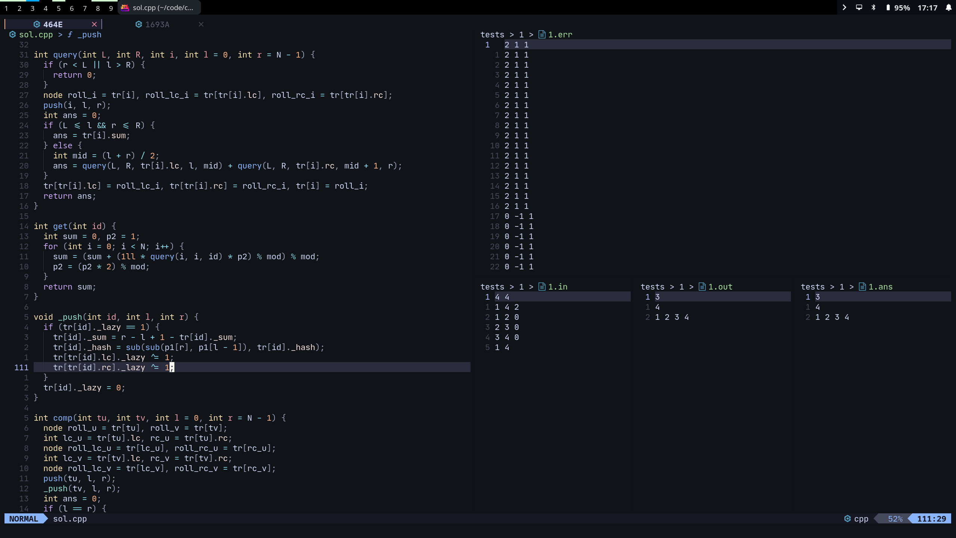
Task: Click the 17:17 clock
Action: 928,8
